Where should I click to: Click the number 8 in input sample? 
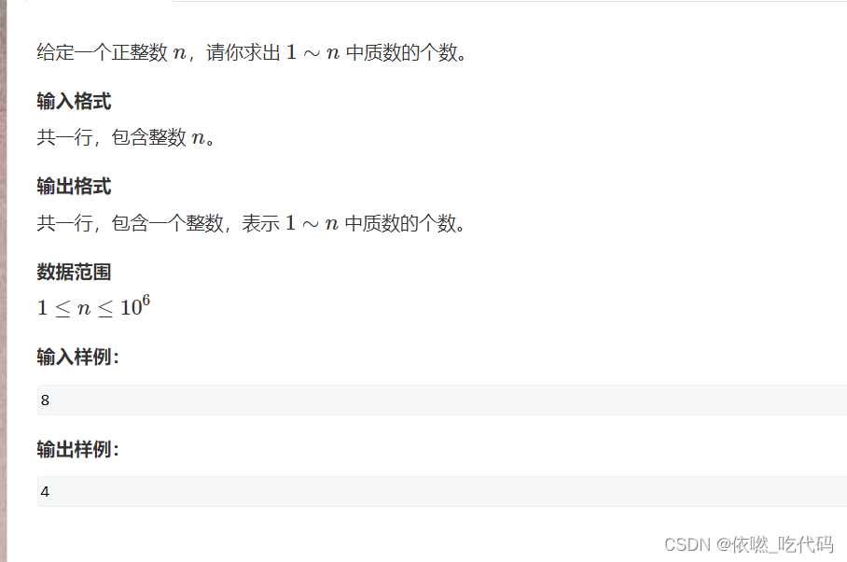(45, 400)
